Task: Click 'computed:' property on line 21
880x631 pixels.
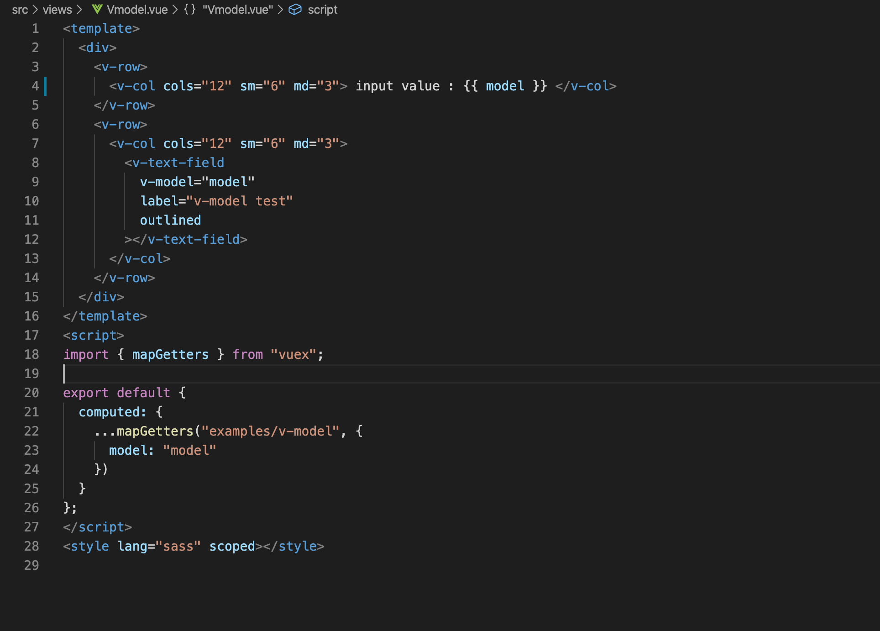Action: (112, 412)
